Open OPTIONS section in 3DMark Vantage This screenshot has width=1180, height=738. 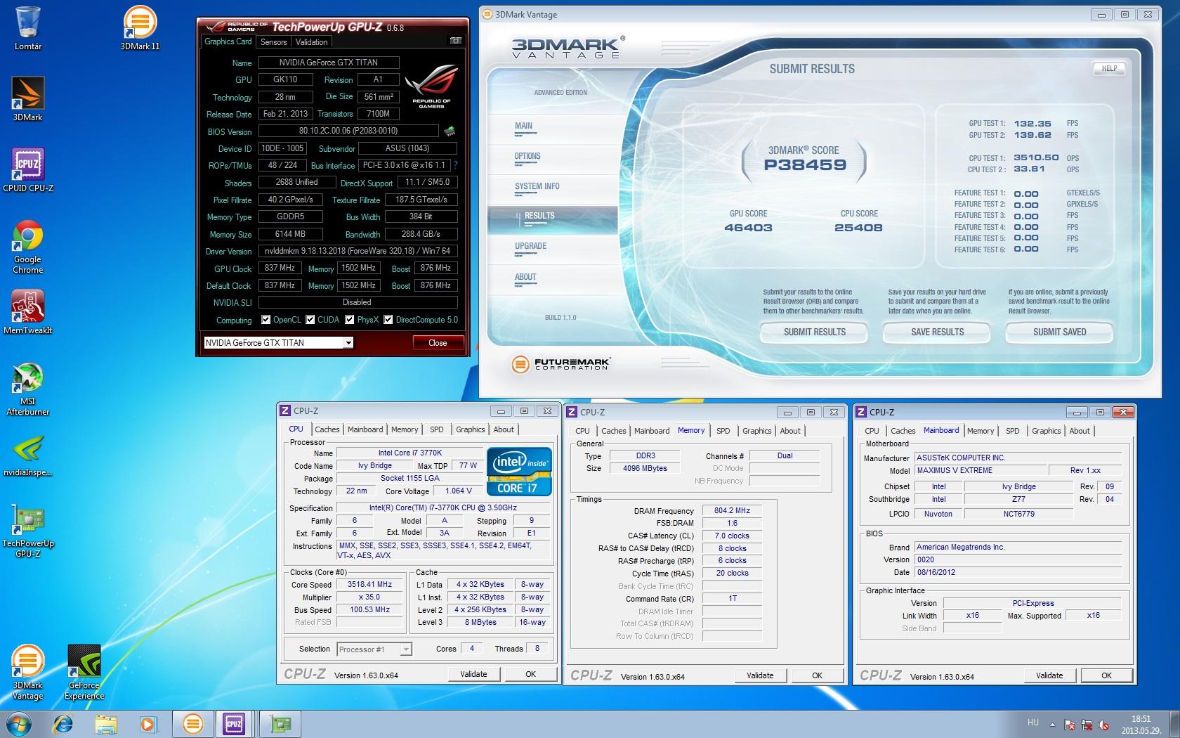[x=527, y=156]
